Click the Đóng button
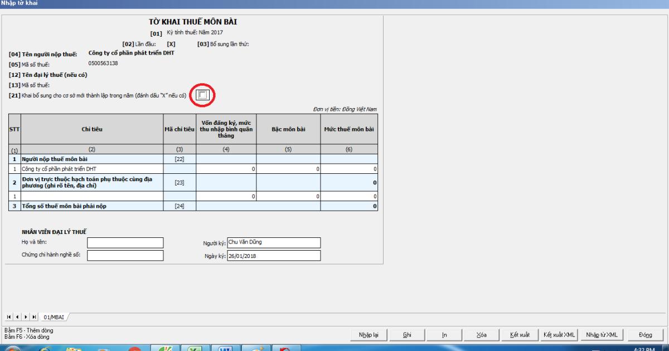The image size is (669, 351). point(646,334)
